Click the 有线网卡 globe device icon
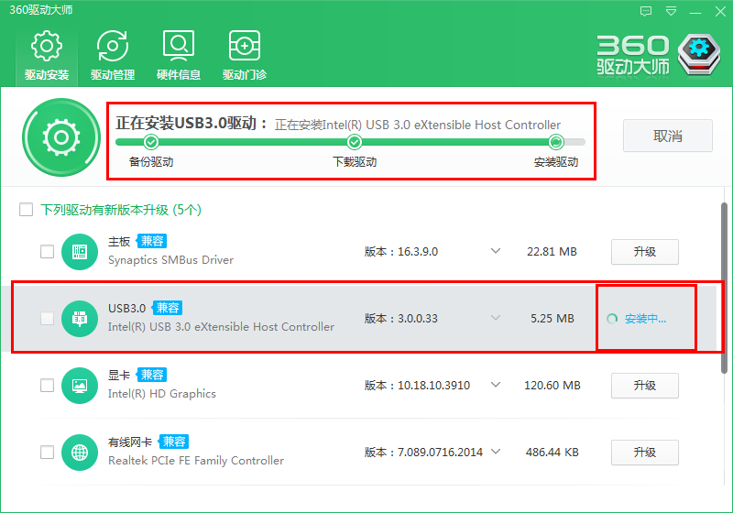 click(x=80, y=453)
